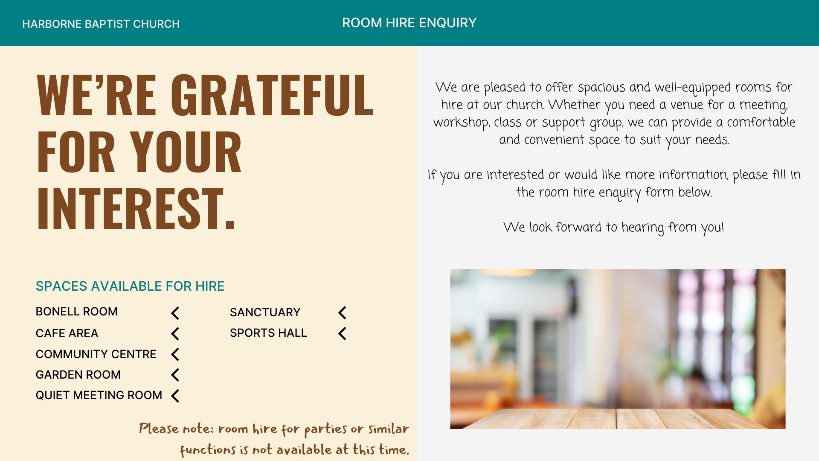Click the 'We're grateful for your interest' headline
Screen dimensions: 819x461
coord(205,152)
